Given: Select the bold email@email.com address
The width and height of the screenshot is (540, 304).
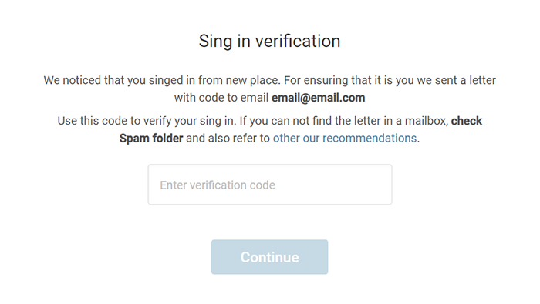Looking at the screenshot, I should pos(318,98).
